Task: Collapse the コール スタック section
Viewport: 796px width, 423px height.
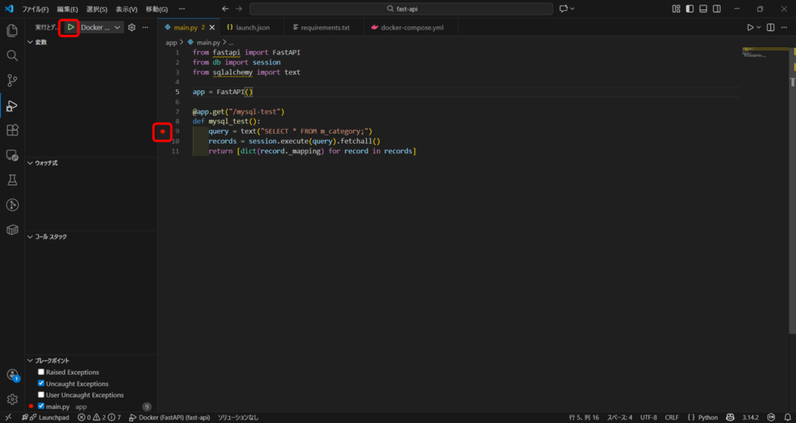Action: pyautogui.click(x=51, y=236)
